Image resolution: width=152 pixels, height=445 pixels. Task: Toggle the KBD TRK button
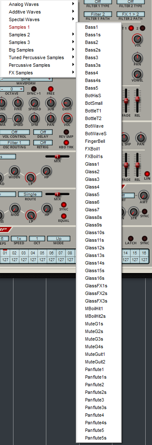pyautogui.click(x=66, y=143)
